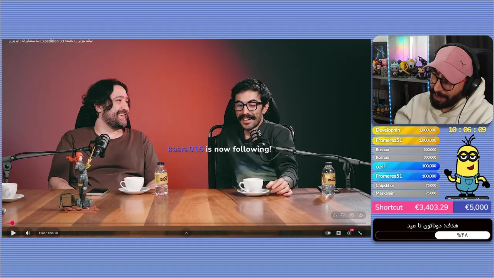Click the kasra015 is now following alert
The width and height of the screenshot is (494, 278).
tap(220, 149)
